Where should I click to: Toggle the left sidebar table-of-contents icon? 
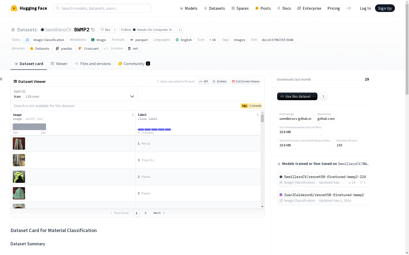click(1, 79)
